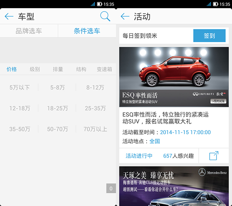Select the 变速箱 filter category
Image resolution: width=232 pixels, height=206 pixels.
104,69
